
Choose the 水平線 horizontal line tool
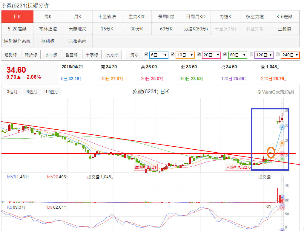pos(51,55)
